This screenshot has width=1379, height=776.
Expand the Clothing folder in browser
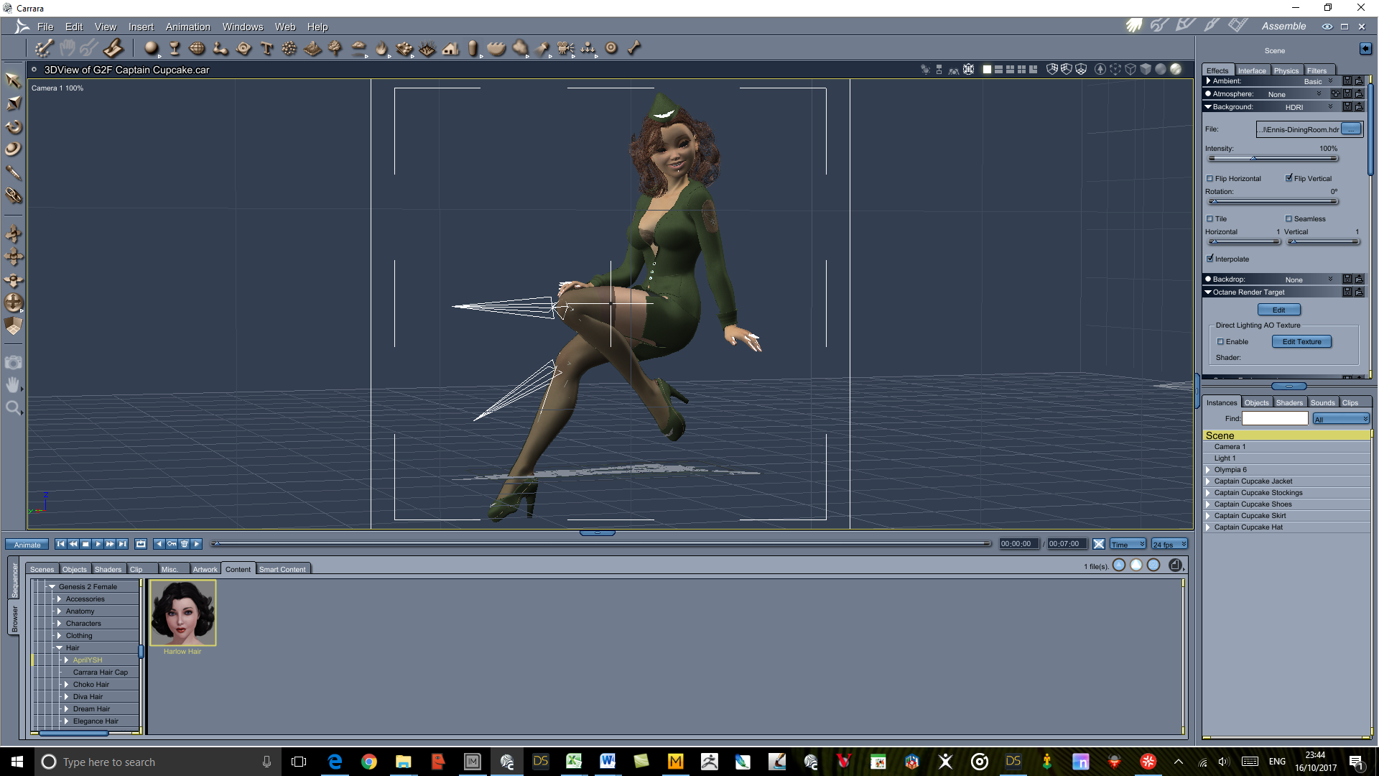pyautogui.click(x=59, y=636)
